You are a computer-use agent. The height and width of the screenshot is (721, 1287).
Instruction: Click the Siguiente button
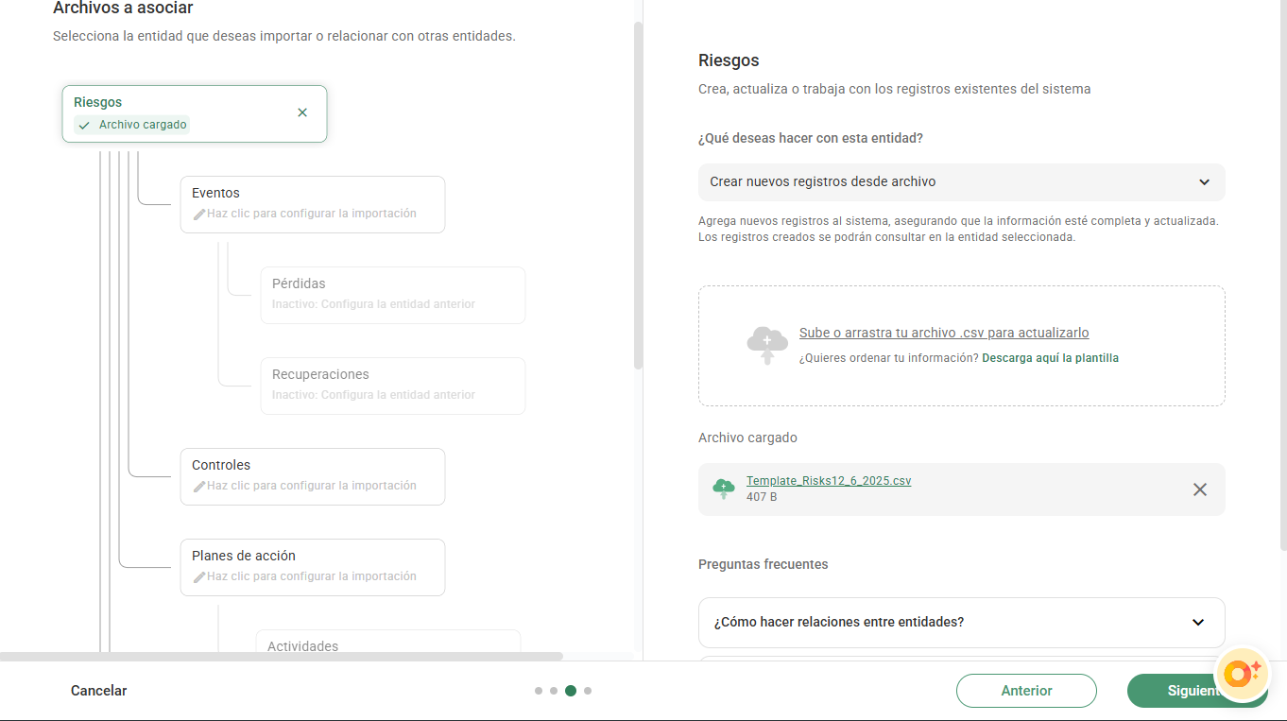coord(1197,691)
